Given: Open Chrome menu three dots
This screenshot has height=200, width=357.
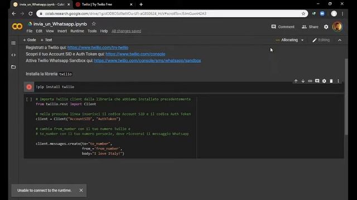Looking at the screenshot, I should pyautogui.click(x=342, y=13).
